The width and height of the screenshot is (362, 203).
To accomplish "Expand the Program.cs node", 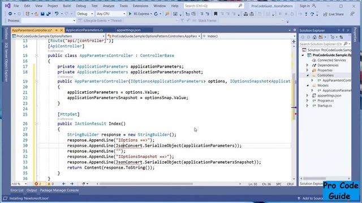I will pyautogui.click(x=307, y=100).
